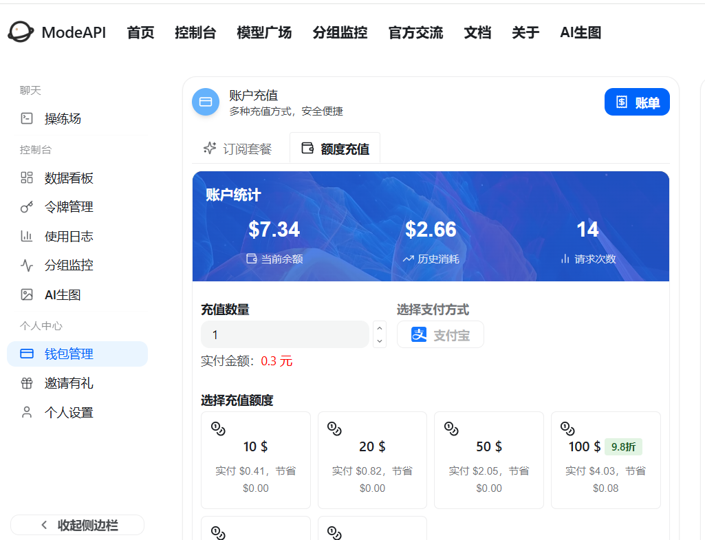Image resolution: width=705 pixels, height=540 pixels.
Task: Click the grid icon beside 数据看板
Action: point(27,177)
